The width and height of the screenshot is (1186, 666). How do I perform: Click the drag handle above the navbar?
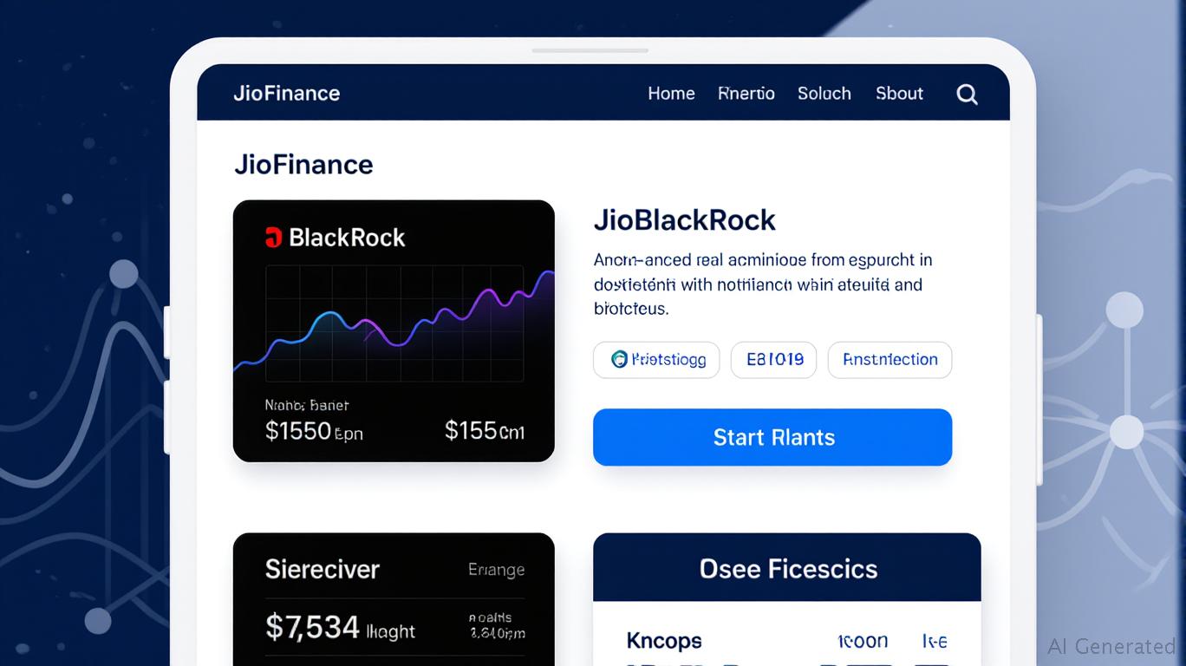(590, 50)
